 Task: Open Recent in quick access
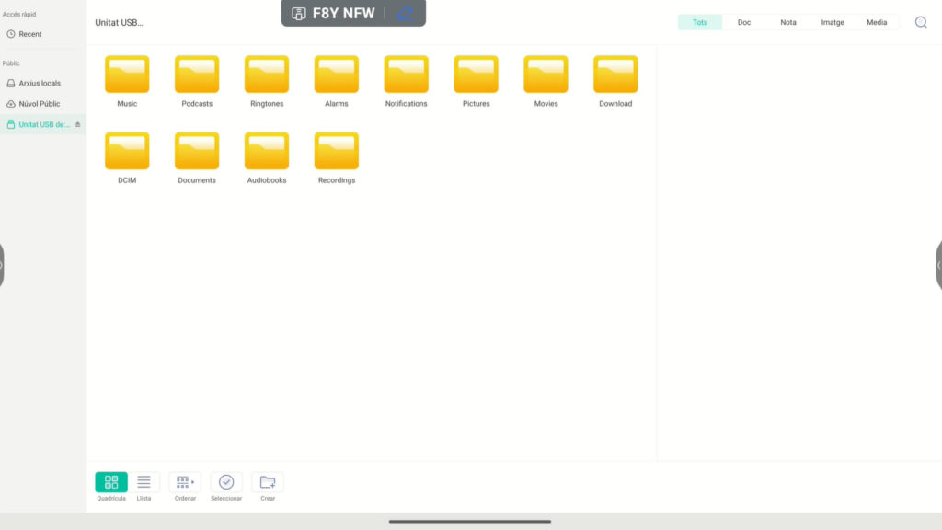click(30, 34)
